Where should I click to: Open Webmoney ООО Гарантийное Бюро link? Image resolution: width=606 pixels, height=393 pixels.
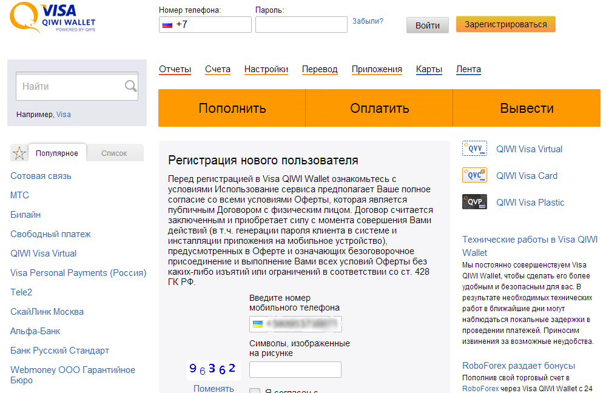pos(73,375)
